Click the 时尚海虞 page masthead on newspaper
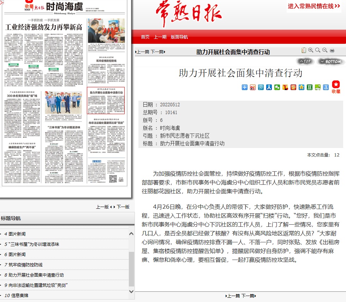This screenshot has height=302, width=346. 64,7
